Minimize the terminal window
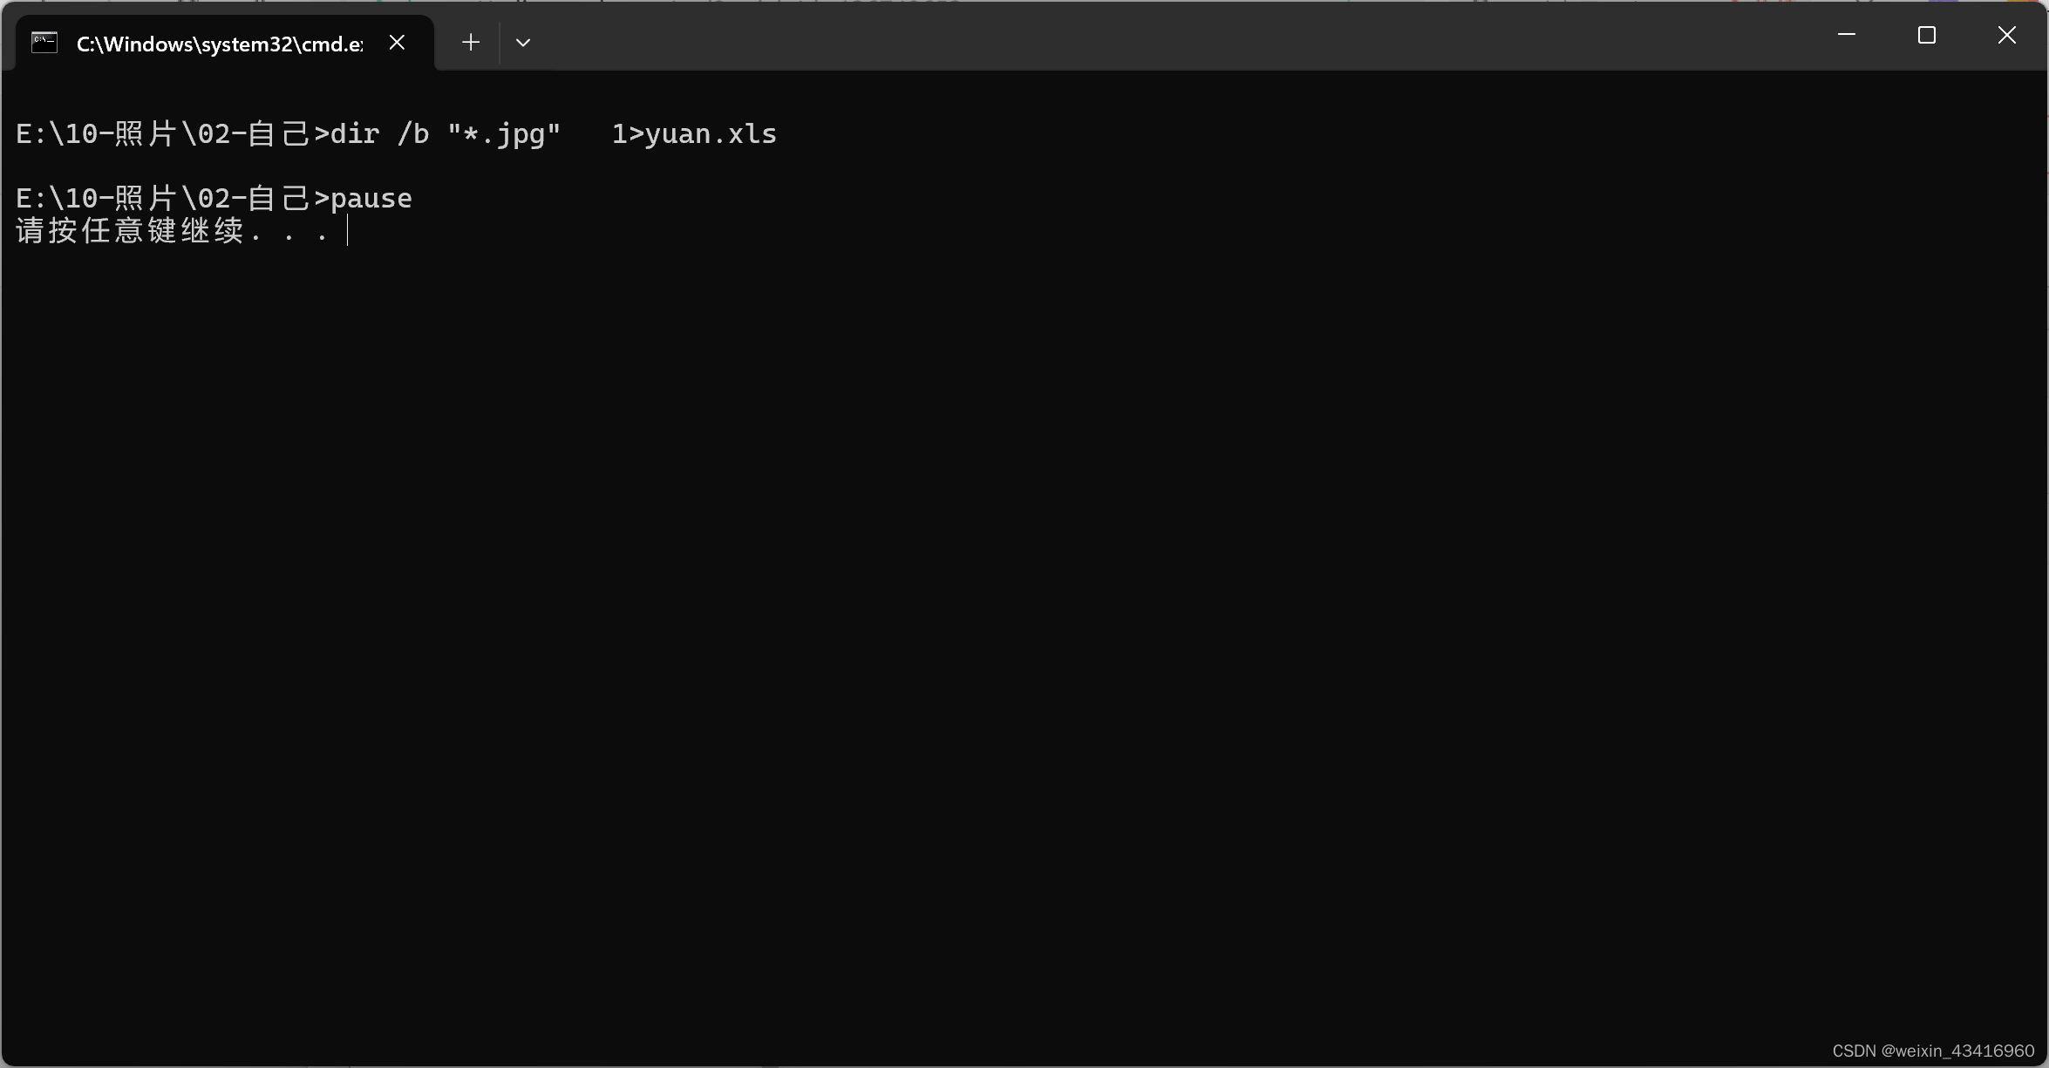The width and height of the screenshot is (2049, 1068). (x=1846, y=35)
